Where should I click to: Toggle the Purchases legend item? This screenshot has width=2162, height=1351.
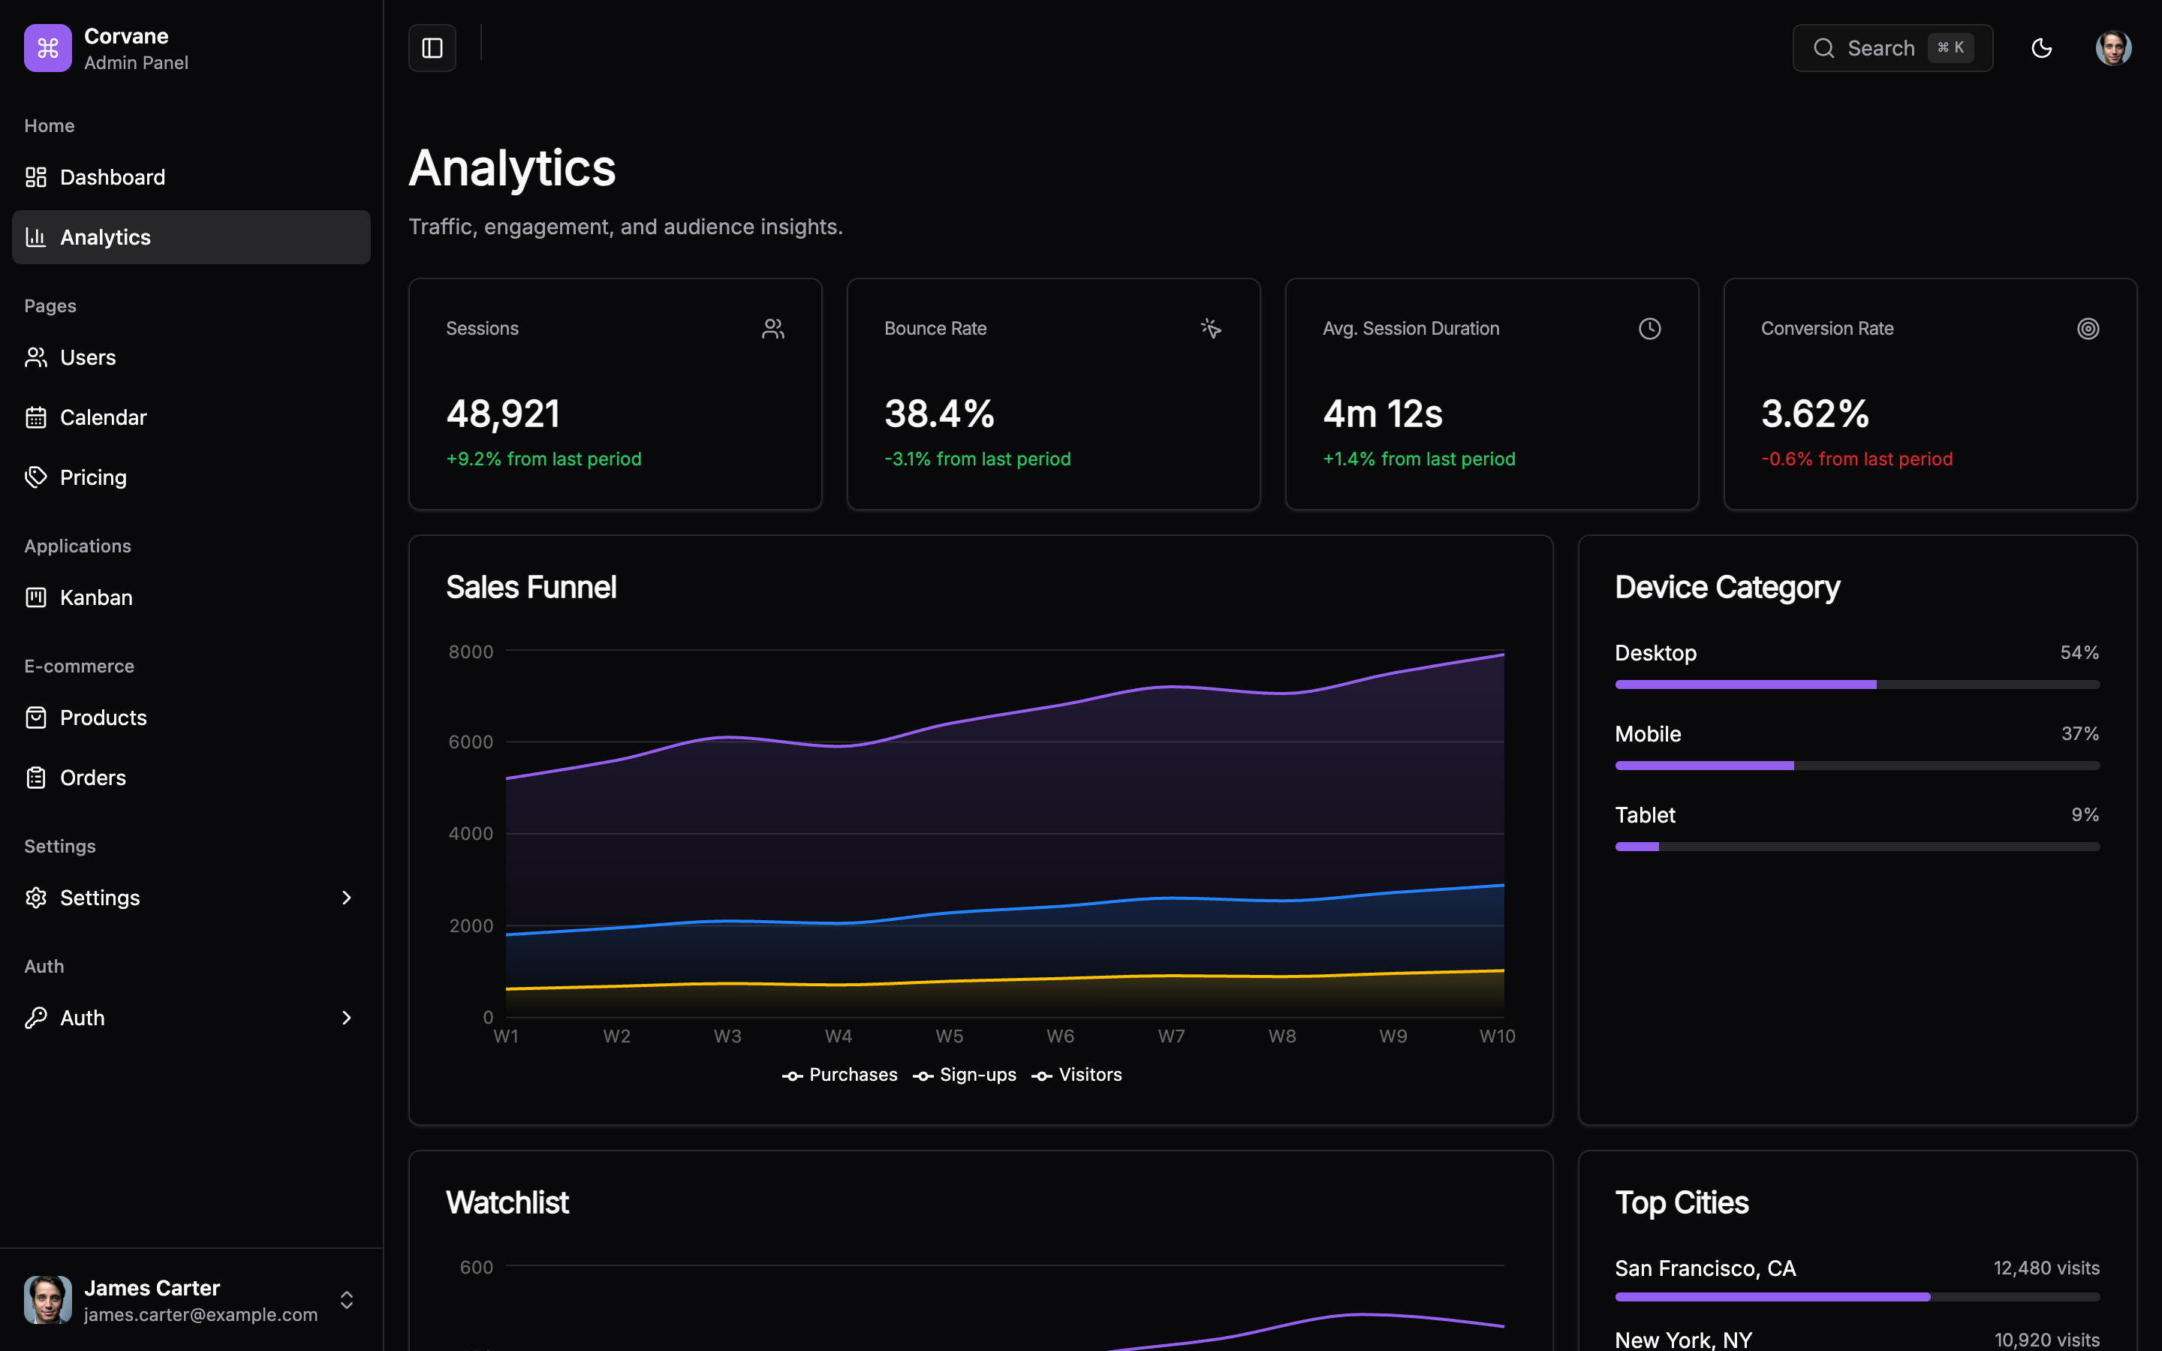pyautogui.click(x=840, y=1075)
